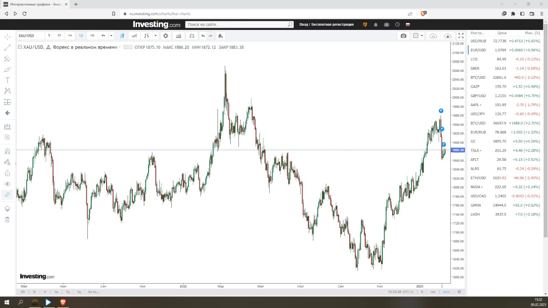This screenshot has width=548, height=308.
Task: Open the interval dropdown arrow
Action: click(x=111, y=36)
